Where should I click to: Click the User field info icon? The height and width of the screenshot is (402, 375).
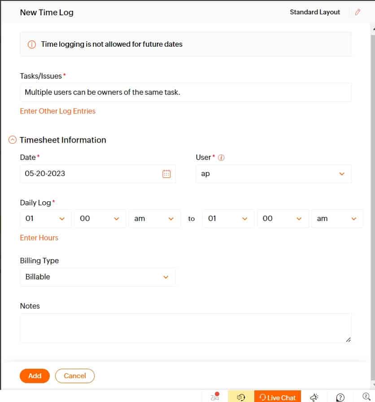[x=221, y=157]
